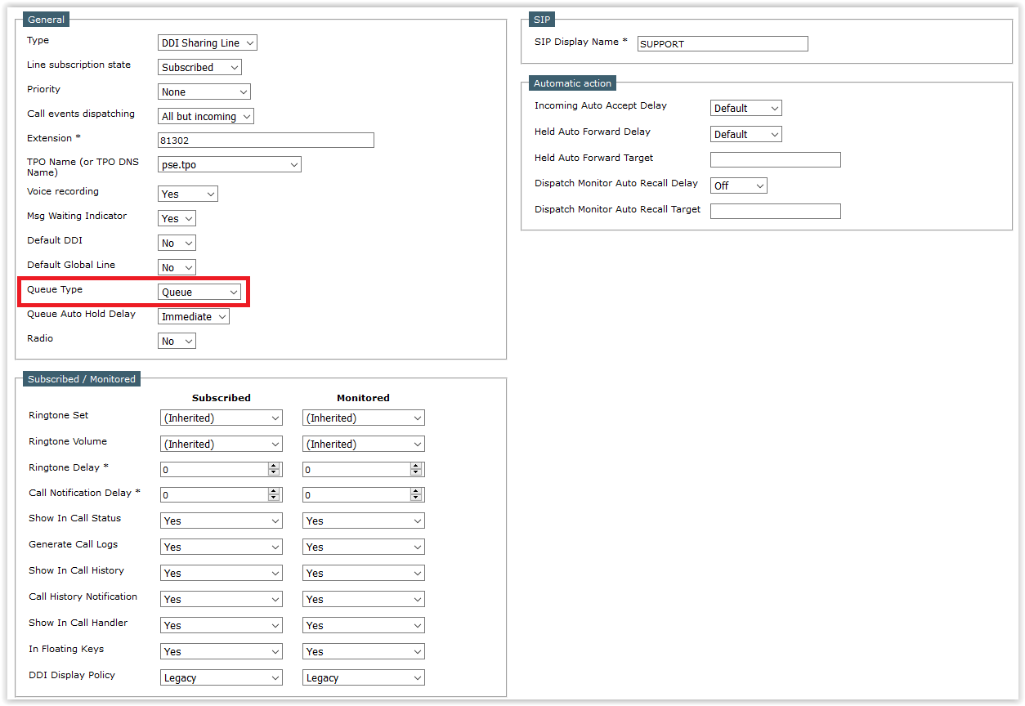Viewport: 1025px width, 706px height.
Task: Open the Radio dropdown
Action: pyautogui.click(x=177, y=342)
